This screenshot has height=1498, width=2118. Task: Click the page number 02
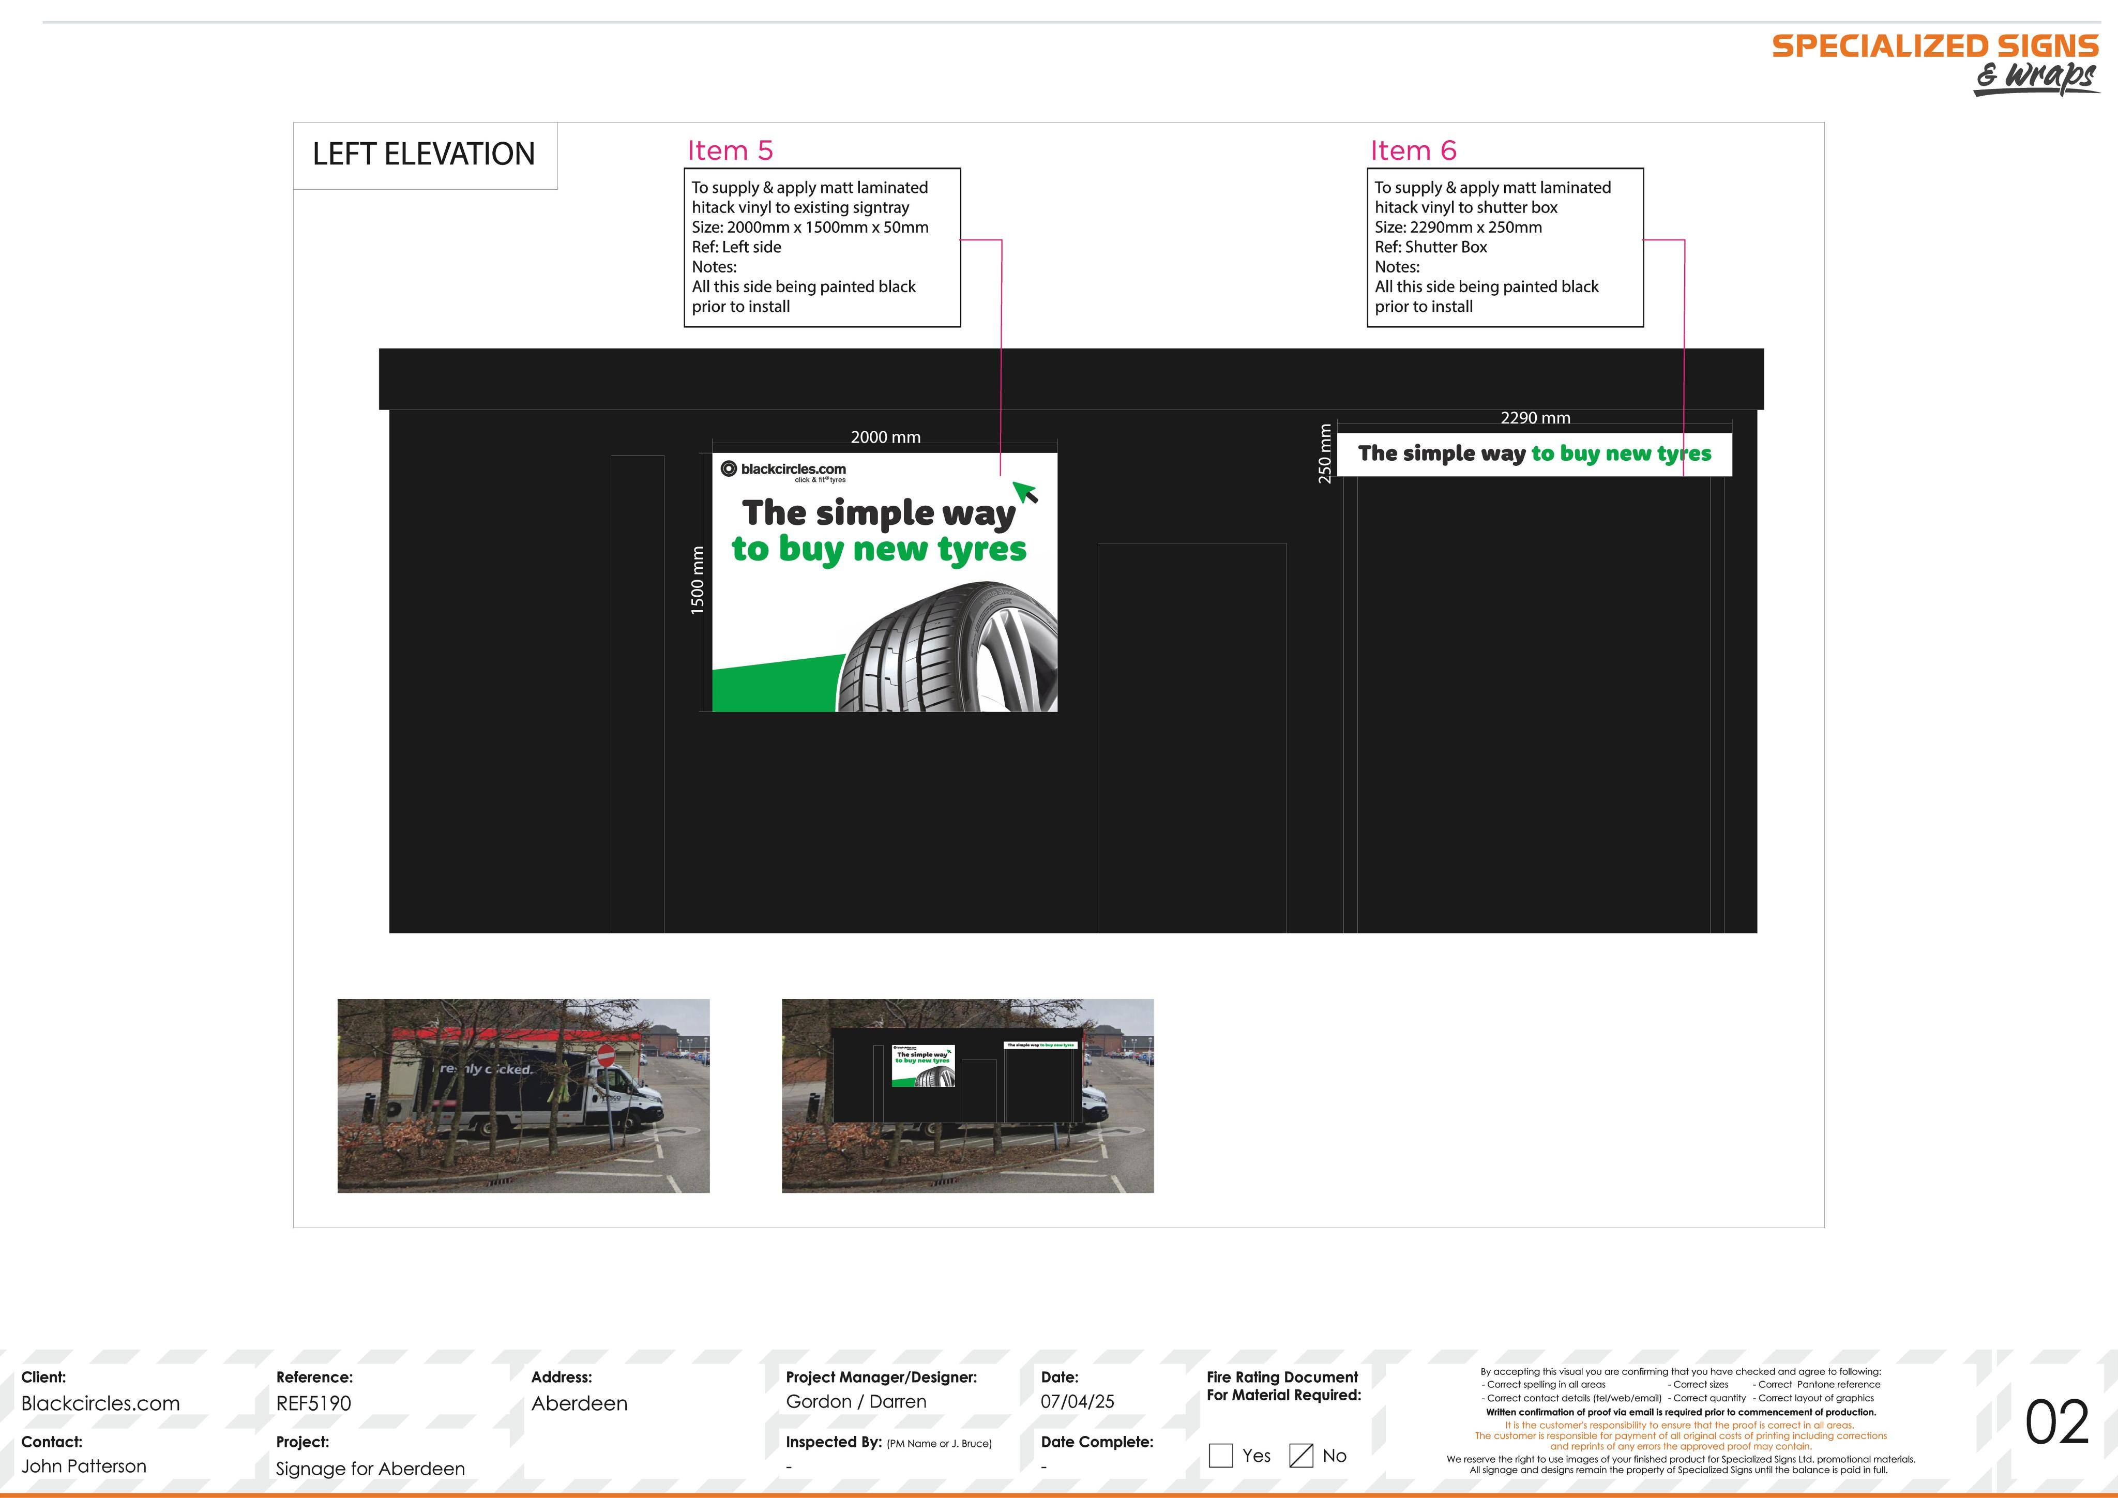click(2057, 1421)
